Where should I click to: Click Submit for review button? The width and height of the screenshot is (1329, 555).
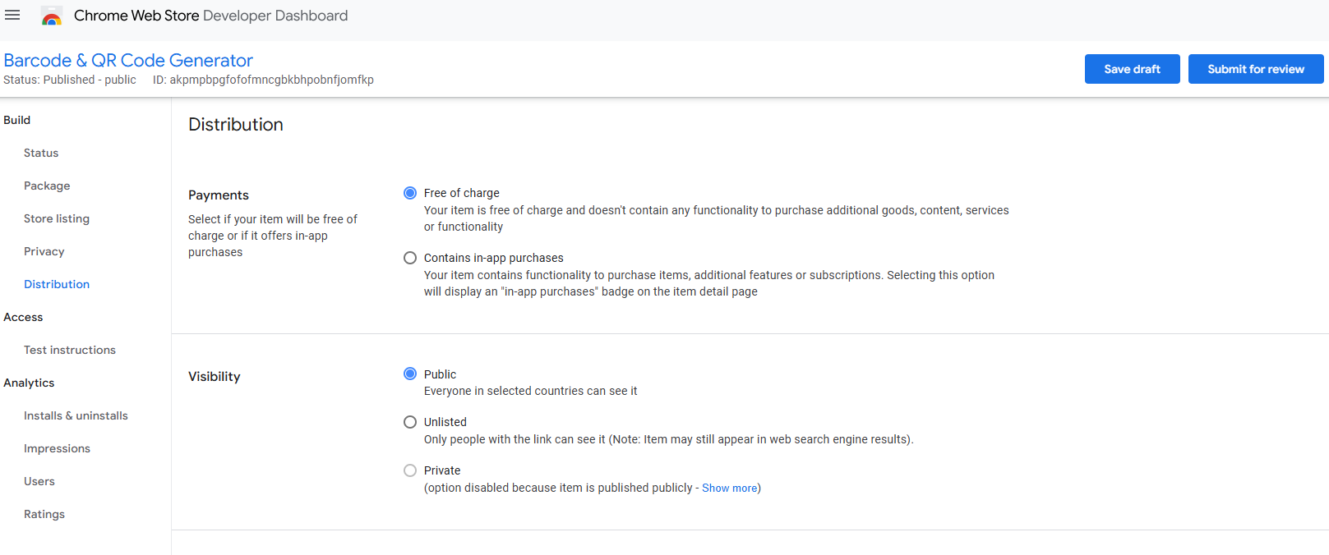1256,69
